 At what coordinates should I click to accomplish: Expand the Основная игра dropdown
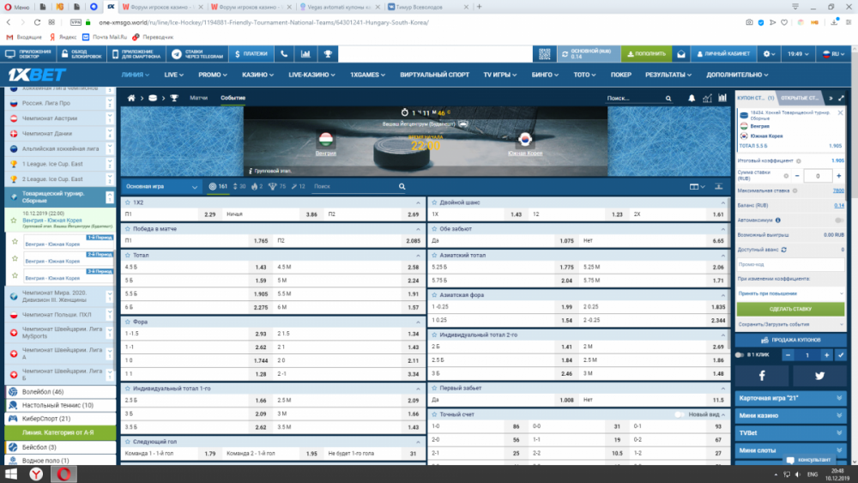pyautogui.click(x=161, y=185)
